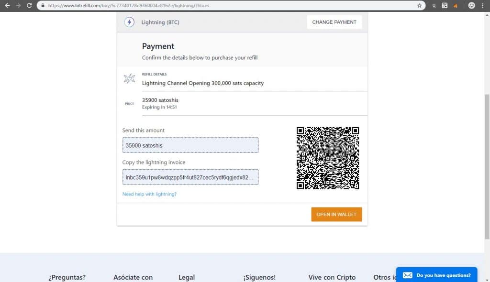Click the lightning invoice QR code
490x282 pixels.
[327, 158]
